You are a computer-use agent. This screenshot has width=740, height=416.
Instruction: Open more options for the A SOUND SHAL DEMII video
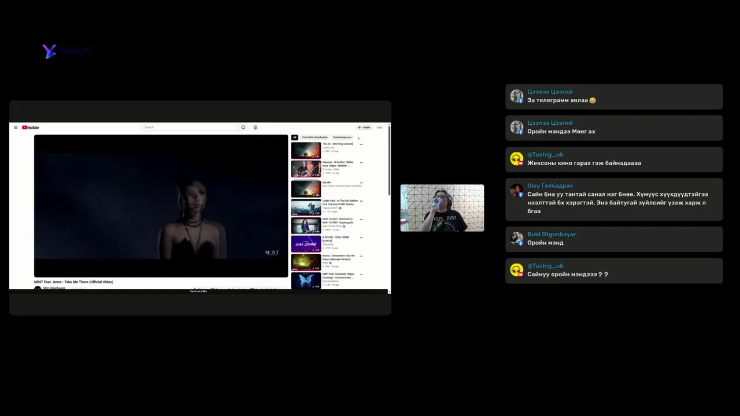pos(361,238)
